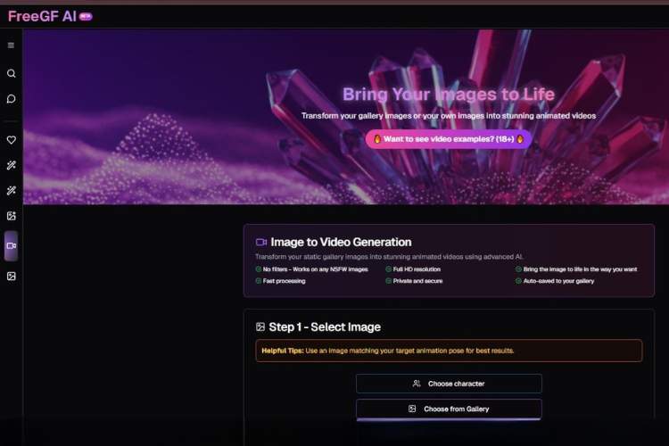The height and width of the screenshot is (446, 669).
Task: Select the highlighted video camera sidebar icon
Action: click(x=11, y=246)
